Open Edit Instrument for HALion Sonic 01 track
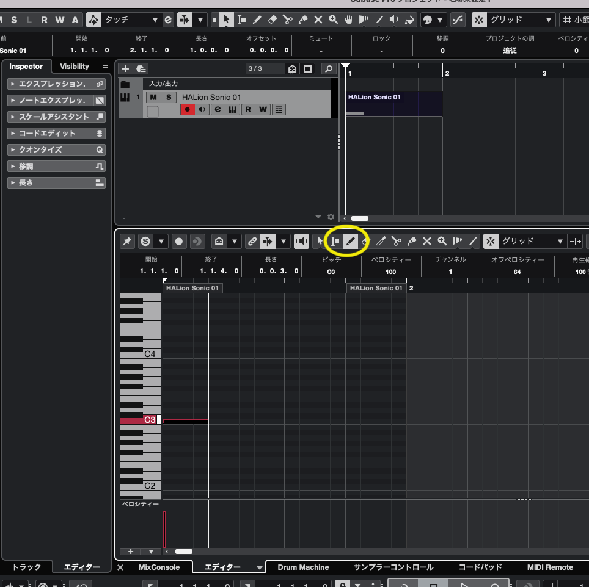The image size is (589, 587). click(218, 109)
